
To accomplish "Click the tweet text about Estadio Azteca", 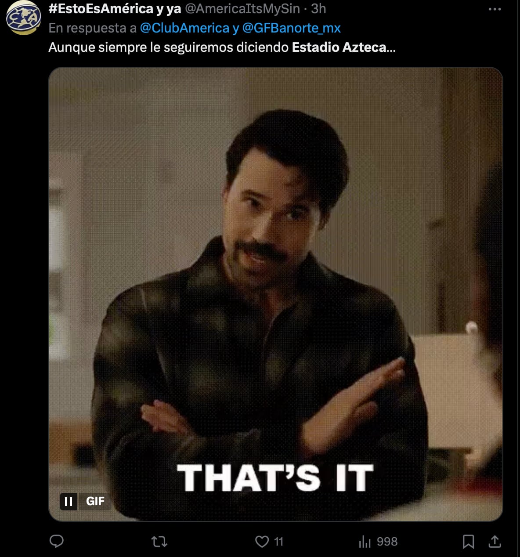I will point(222,47).
